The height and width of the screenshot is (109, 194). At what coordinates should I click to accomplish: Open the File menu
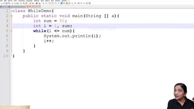click(x=1, y=1)
